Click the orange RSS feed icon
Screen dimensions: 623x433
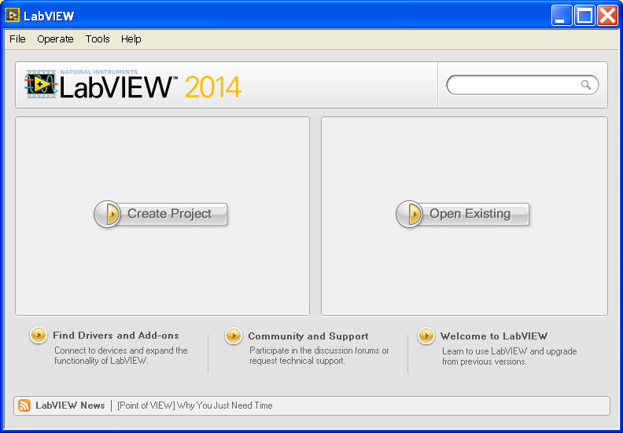click(24, 405)
